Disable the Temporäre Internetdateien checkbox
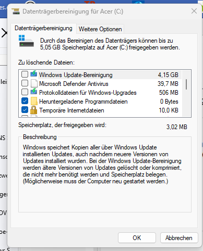Viewport: 203px width, 251px height. point(25,110)
